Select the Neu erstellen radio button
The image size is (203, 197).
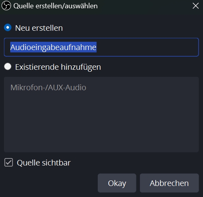coord(7,28)
